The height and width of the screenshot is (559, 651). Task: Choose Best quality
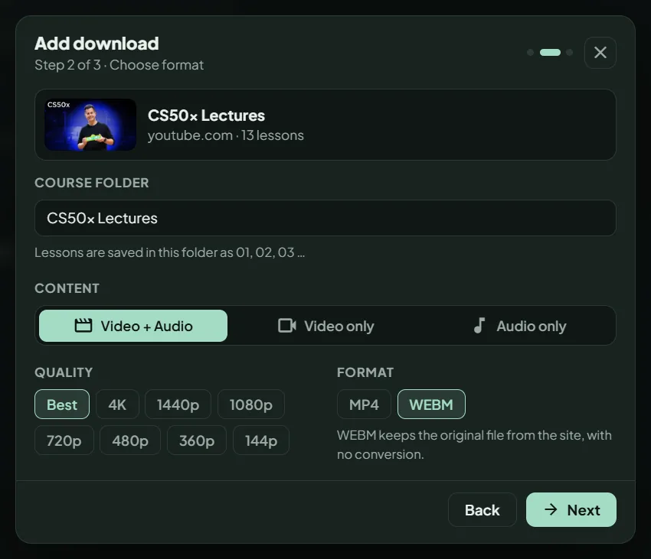pyautogui.click(x=62, y=405)
